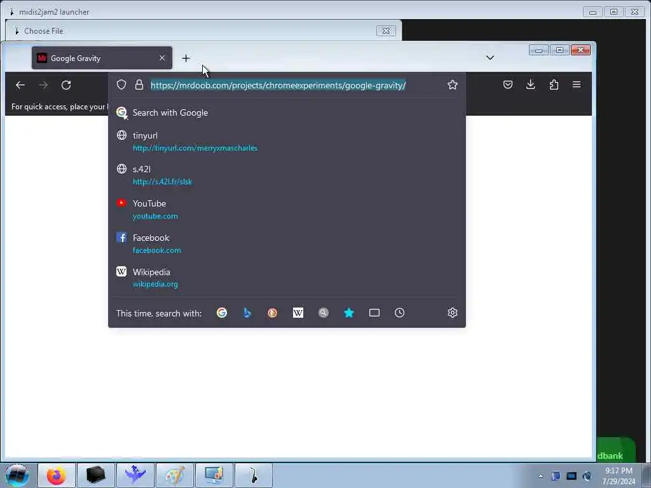Click the facebook.com link text

tap(157, 250)
